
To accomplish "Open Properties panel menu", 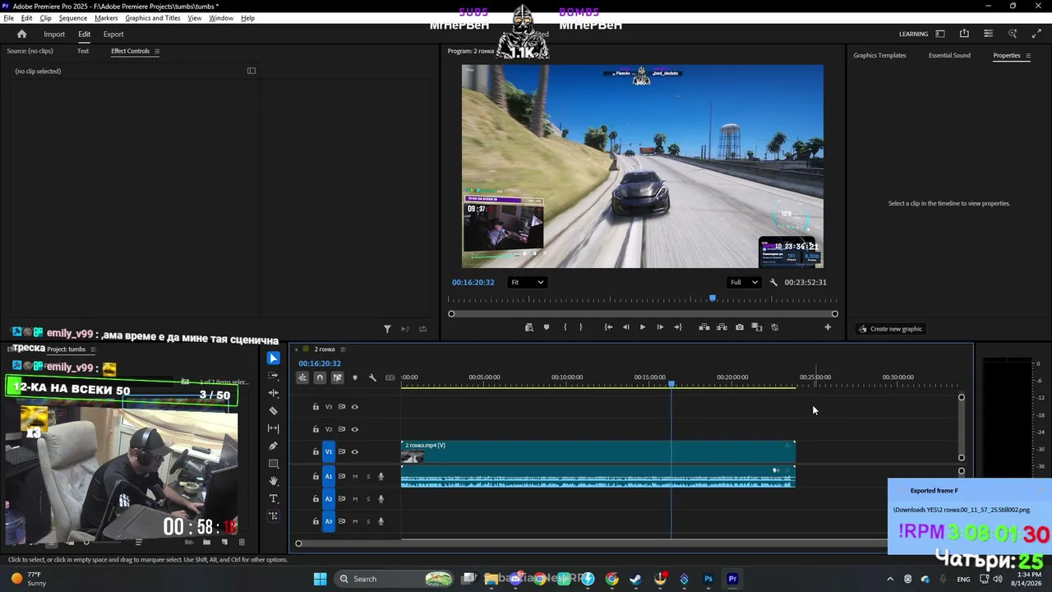I will coord(1027,56).
